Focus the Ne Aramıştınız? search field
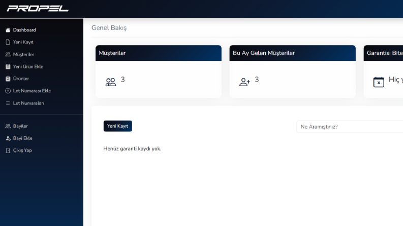 pyautogui.click(x=350, y=127)
